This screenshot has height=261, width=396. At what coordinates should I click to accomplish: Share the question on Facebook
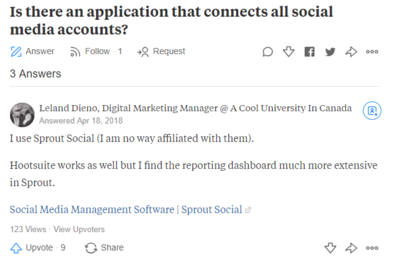point(310,51)
